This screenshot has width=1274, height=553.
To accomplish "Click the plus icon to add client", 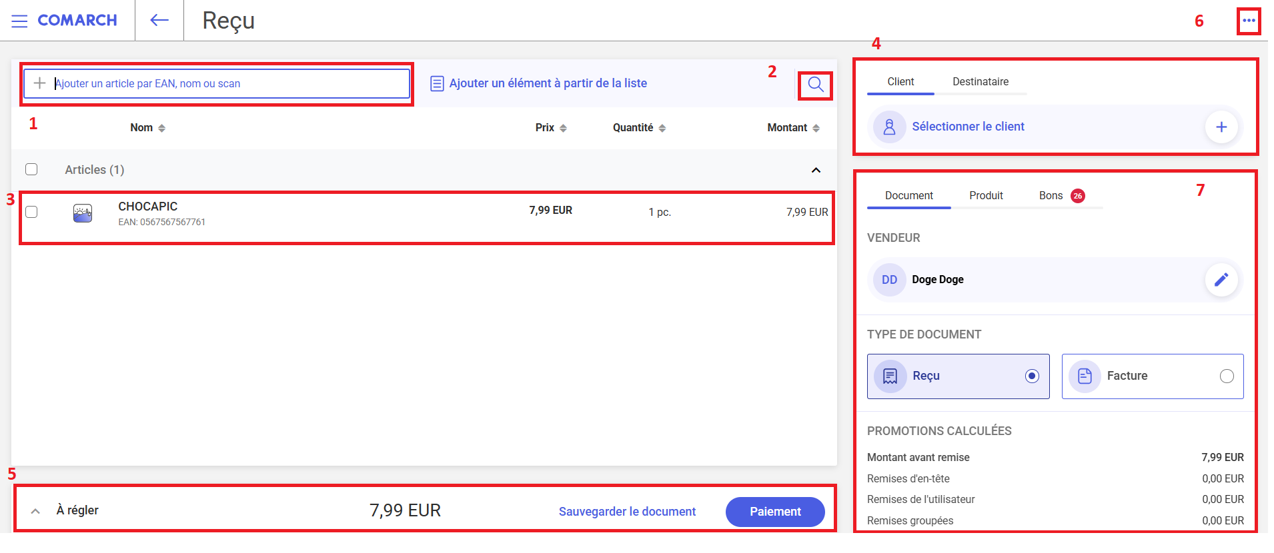I will click(x=1221, y=127).
